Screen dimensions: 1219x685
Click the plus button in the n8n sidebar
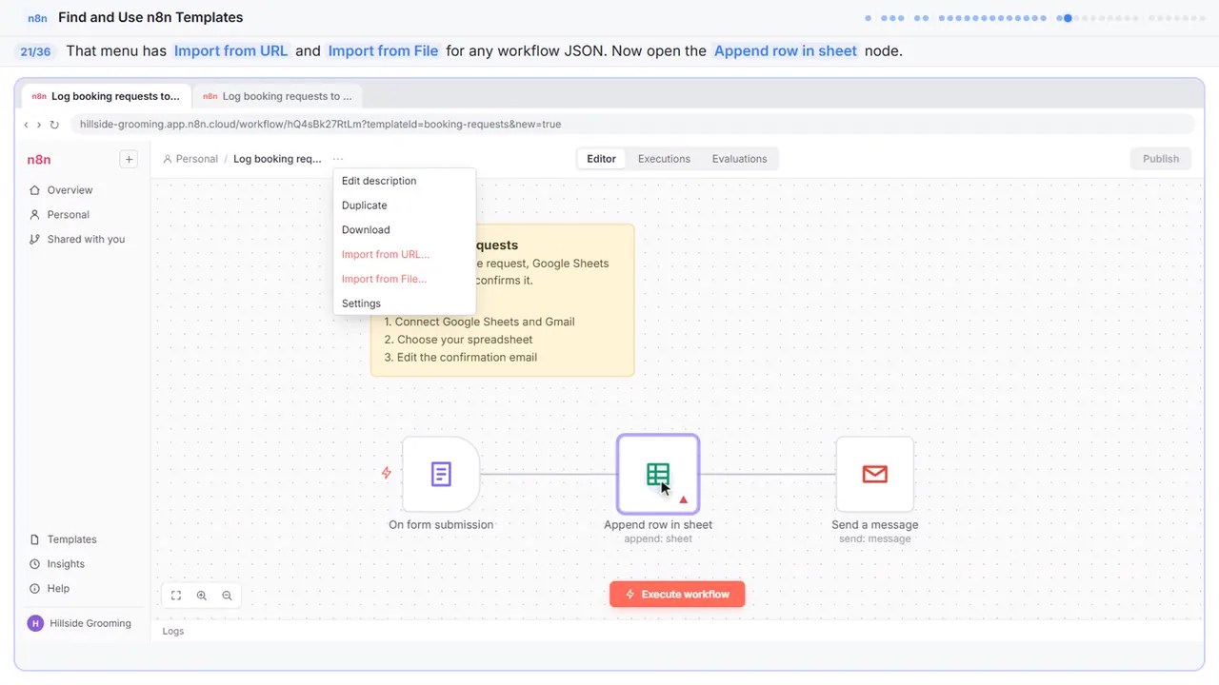pos(129,160)
